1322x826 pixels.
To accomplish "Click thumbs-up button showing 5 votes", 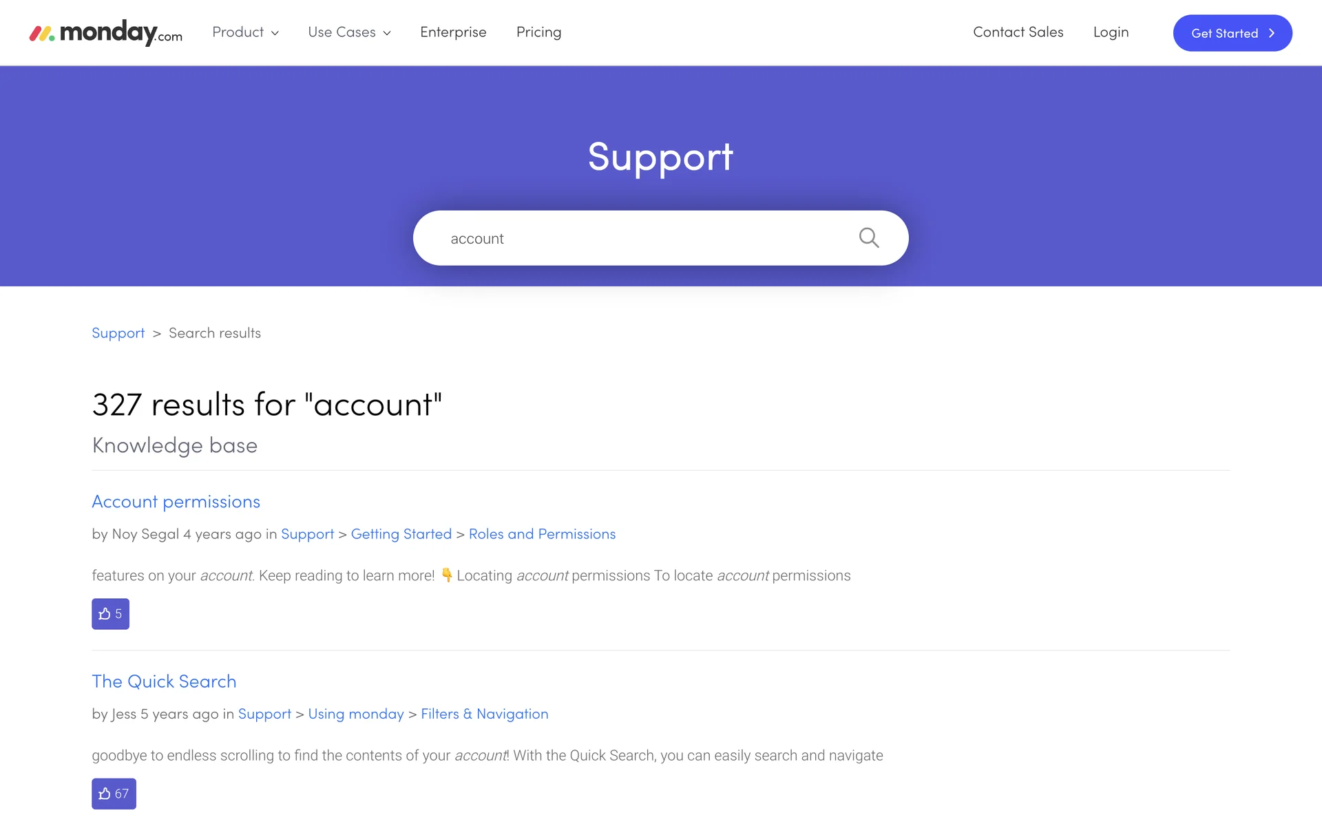I will click(110, 613).
